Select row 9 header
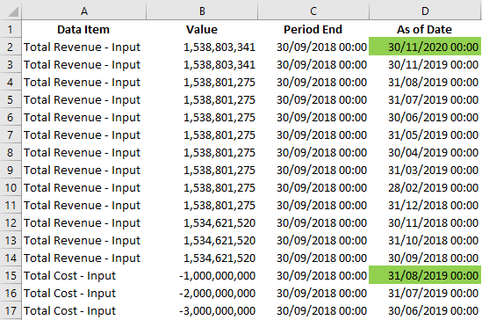The width and height of the screenshot is (482, 320). pos(11,171)
